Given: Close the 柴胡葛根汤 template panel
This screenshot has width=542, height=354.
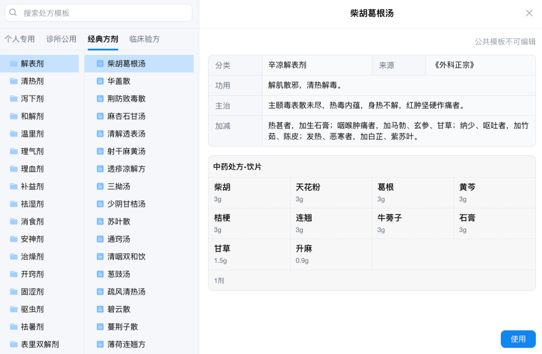Looking at the screenshot, I should pos(529,13).
